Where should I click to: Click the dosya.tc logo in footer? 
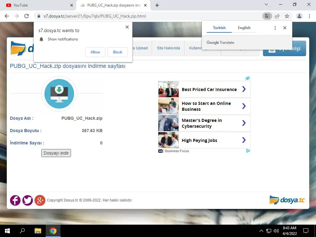pyautogui.click(x=287, y=200)
